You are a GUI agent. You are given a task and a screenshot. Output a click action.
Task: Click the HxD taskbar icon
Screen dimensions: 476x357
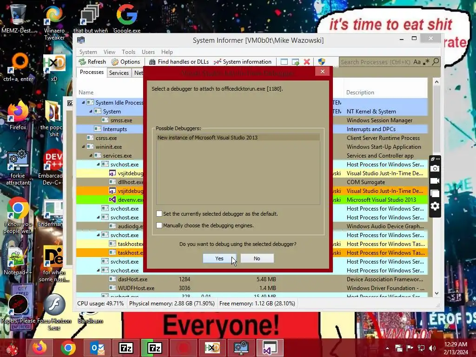click(212, 348)
